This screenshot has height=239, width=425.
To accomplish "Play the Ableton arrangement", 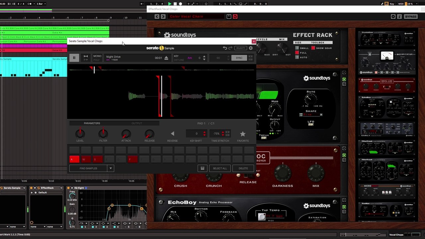I will click(170, 4).
